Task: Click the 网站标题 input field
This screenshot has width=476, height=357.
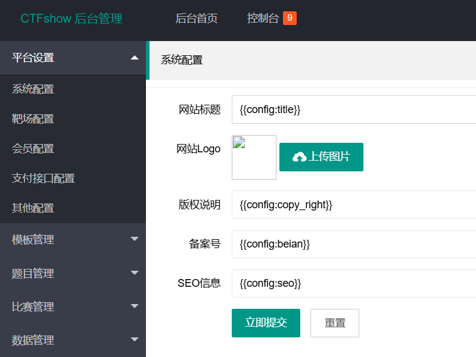Action: click(354, 109)
